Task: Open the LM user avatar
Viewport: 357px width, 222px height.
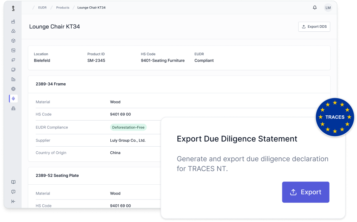Action: click(x=328, y=7)
